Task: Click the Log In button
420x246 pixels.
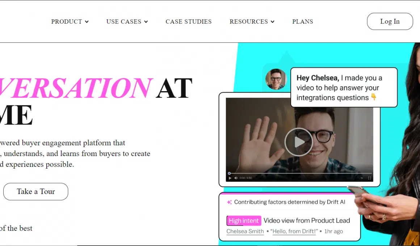Action: 390,21
